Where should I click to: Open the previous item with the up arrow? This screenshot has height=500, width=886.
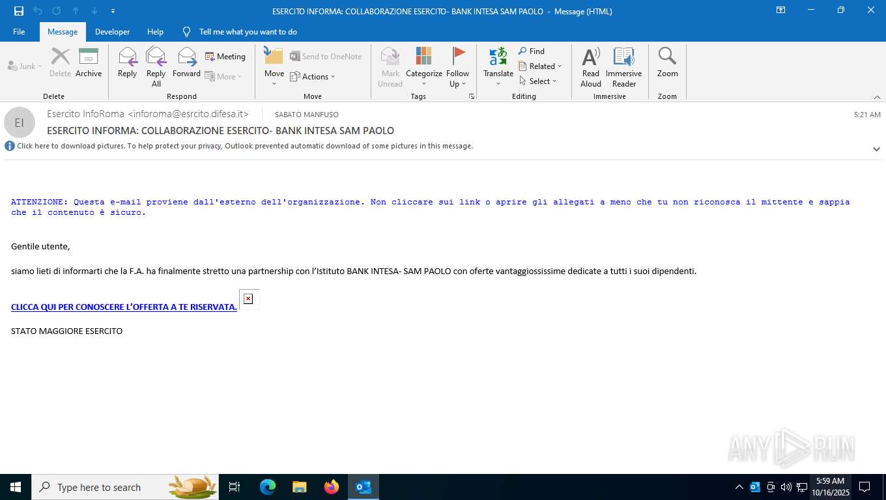pyautogui.click(x=76, y=10)
